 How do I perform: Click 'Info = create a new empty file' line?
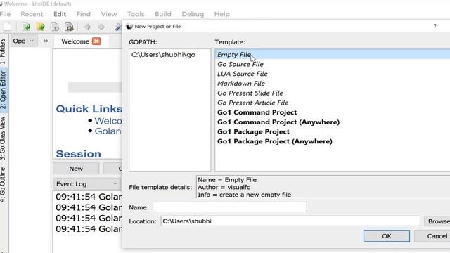coord(244,195)
